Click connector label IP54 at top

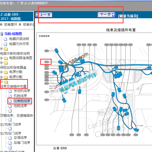148,45
